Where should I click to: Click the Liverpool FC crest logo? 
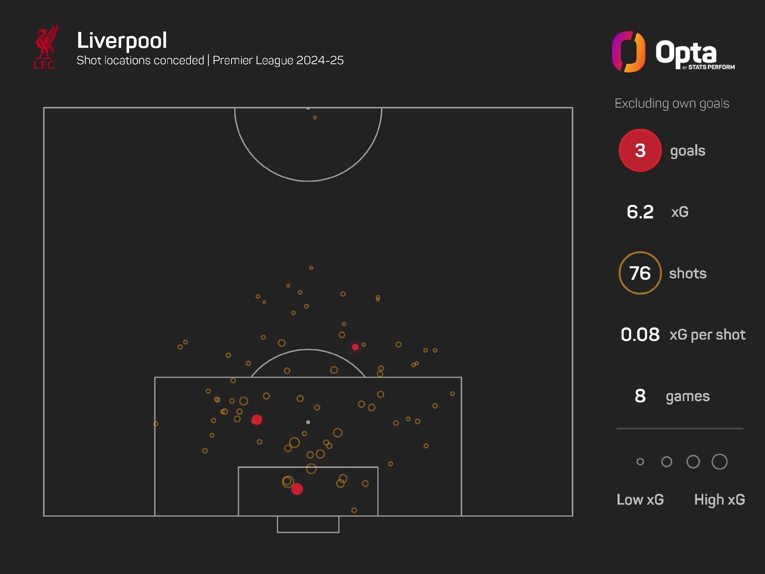click(x=46, y=47)
